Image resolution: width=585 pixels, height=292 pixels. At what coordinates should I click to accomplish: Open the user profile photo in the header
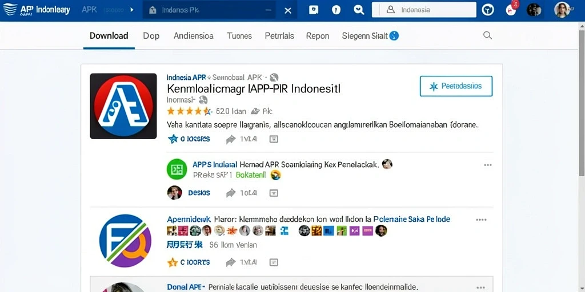[562, 10]
